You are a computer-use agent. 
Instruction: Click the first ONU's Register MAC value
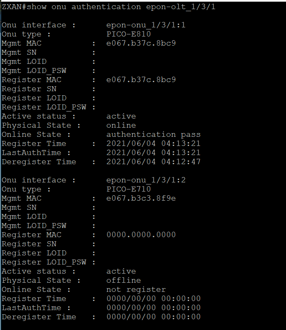141,80
